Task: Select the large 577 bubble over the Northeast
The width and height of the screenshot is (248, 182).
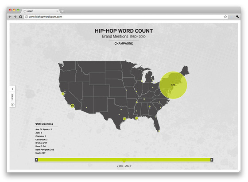Action: pos(173,85)
